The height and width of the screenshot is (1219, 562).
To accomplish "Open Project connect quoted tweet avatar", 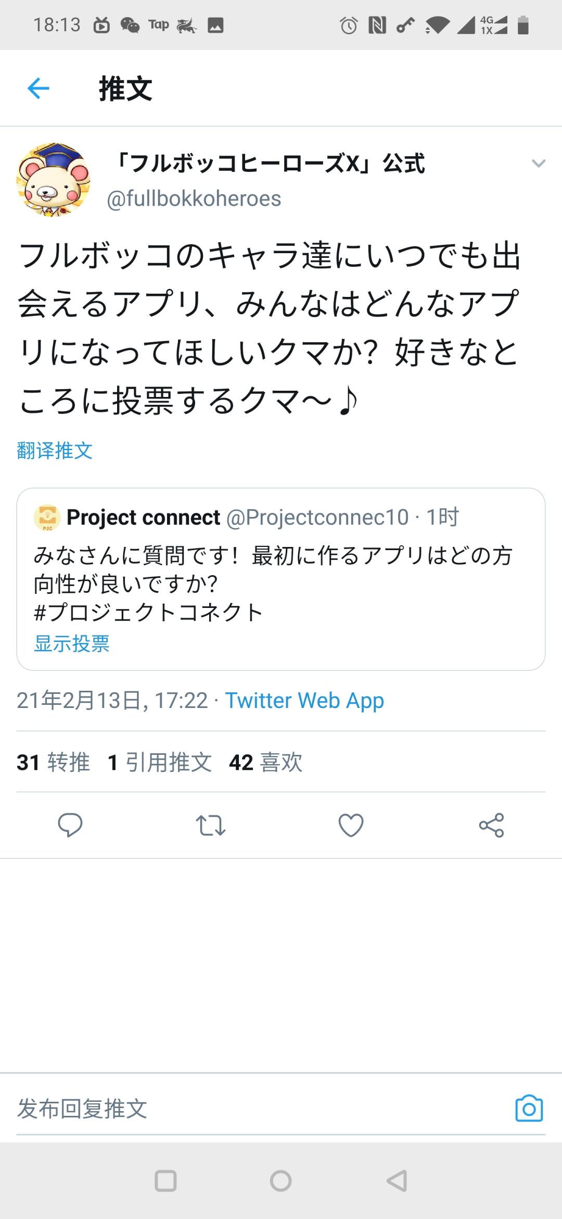I will (x=47, y=517).
